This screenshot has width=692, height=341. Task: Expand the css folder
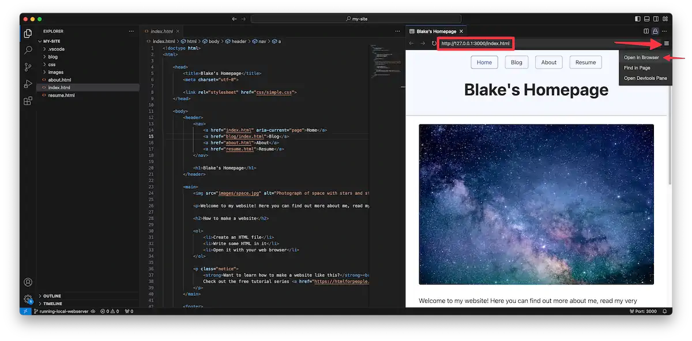coord(51,64)
